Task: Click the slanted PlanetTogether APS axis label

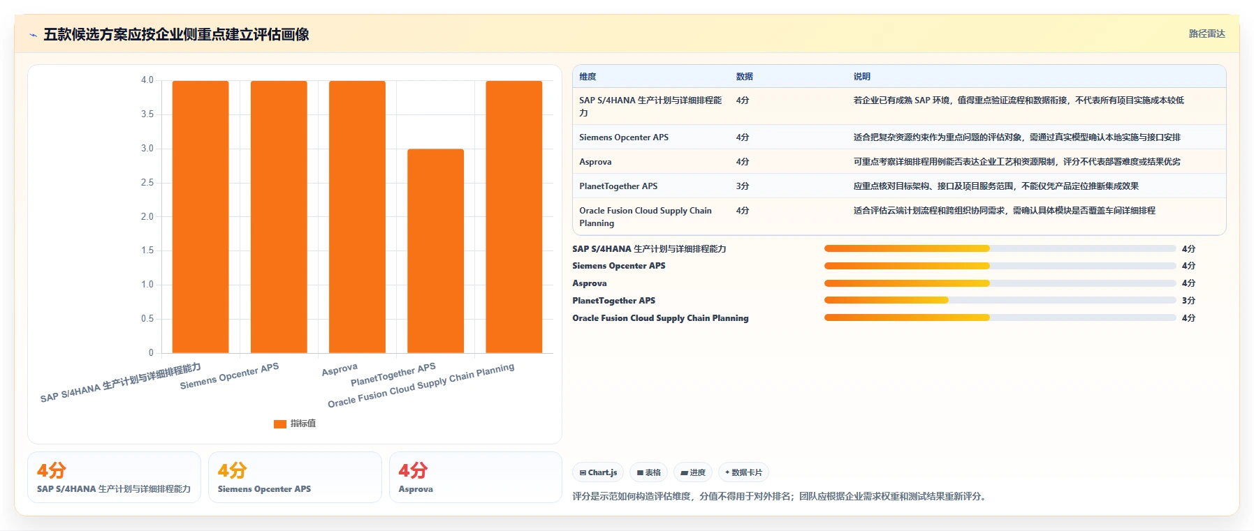Action: 393,374
